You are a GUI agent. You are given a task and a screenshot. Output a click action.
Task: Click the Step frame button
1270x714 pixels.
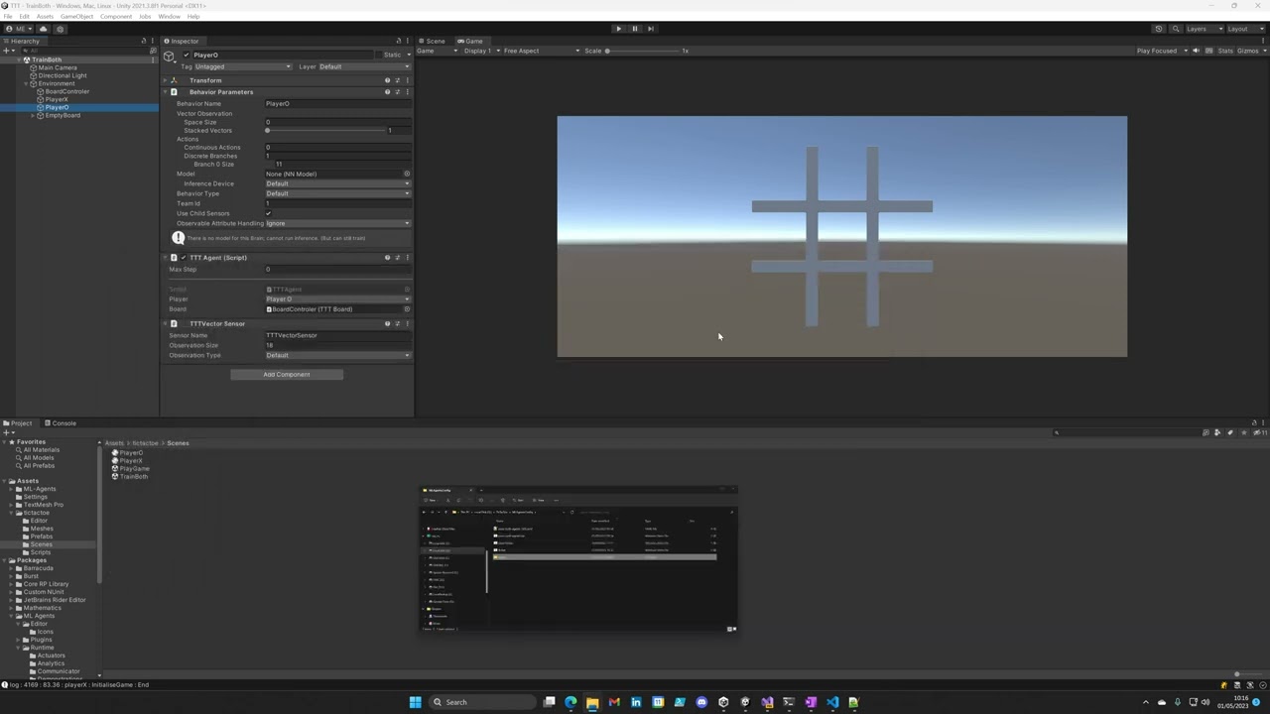point(651,29)
